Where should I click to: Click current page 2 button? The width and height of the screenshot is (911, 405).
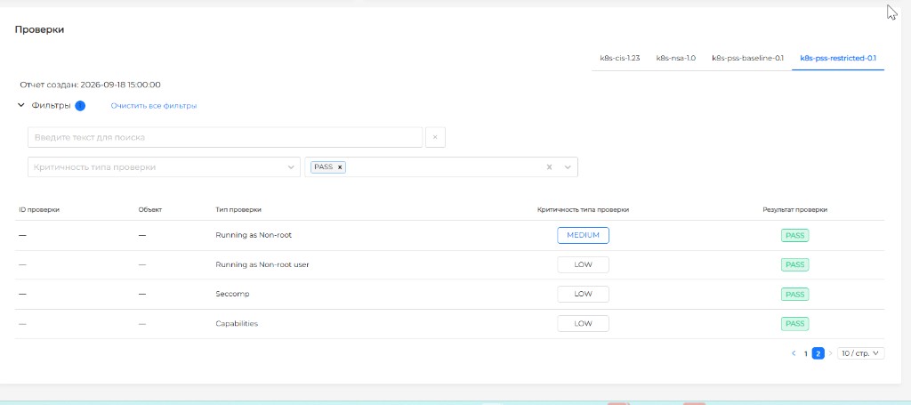click(x=818, y=352)
